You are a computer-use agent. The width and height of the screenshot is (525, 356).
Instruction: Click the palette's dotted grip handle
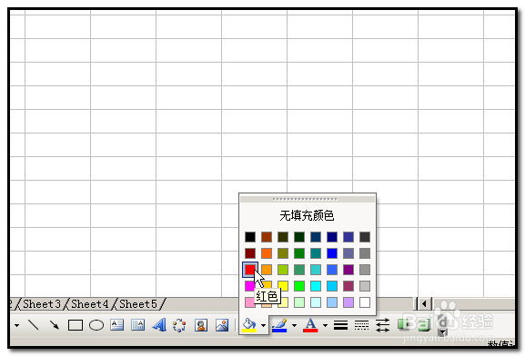305,199
